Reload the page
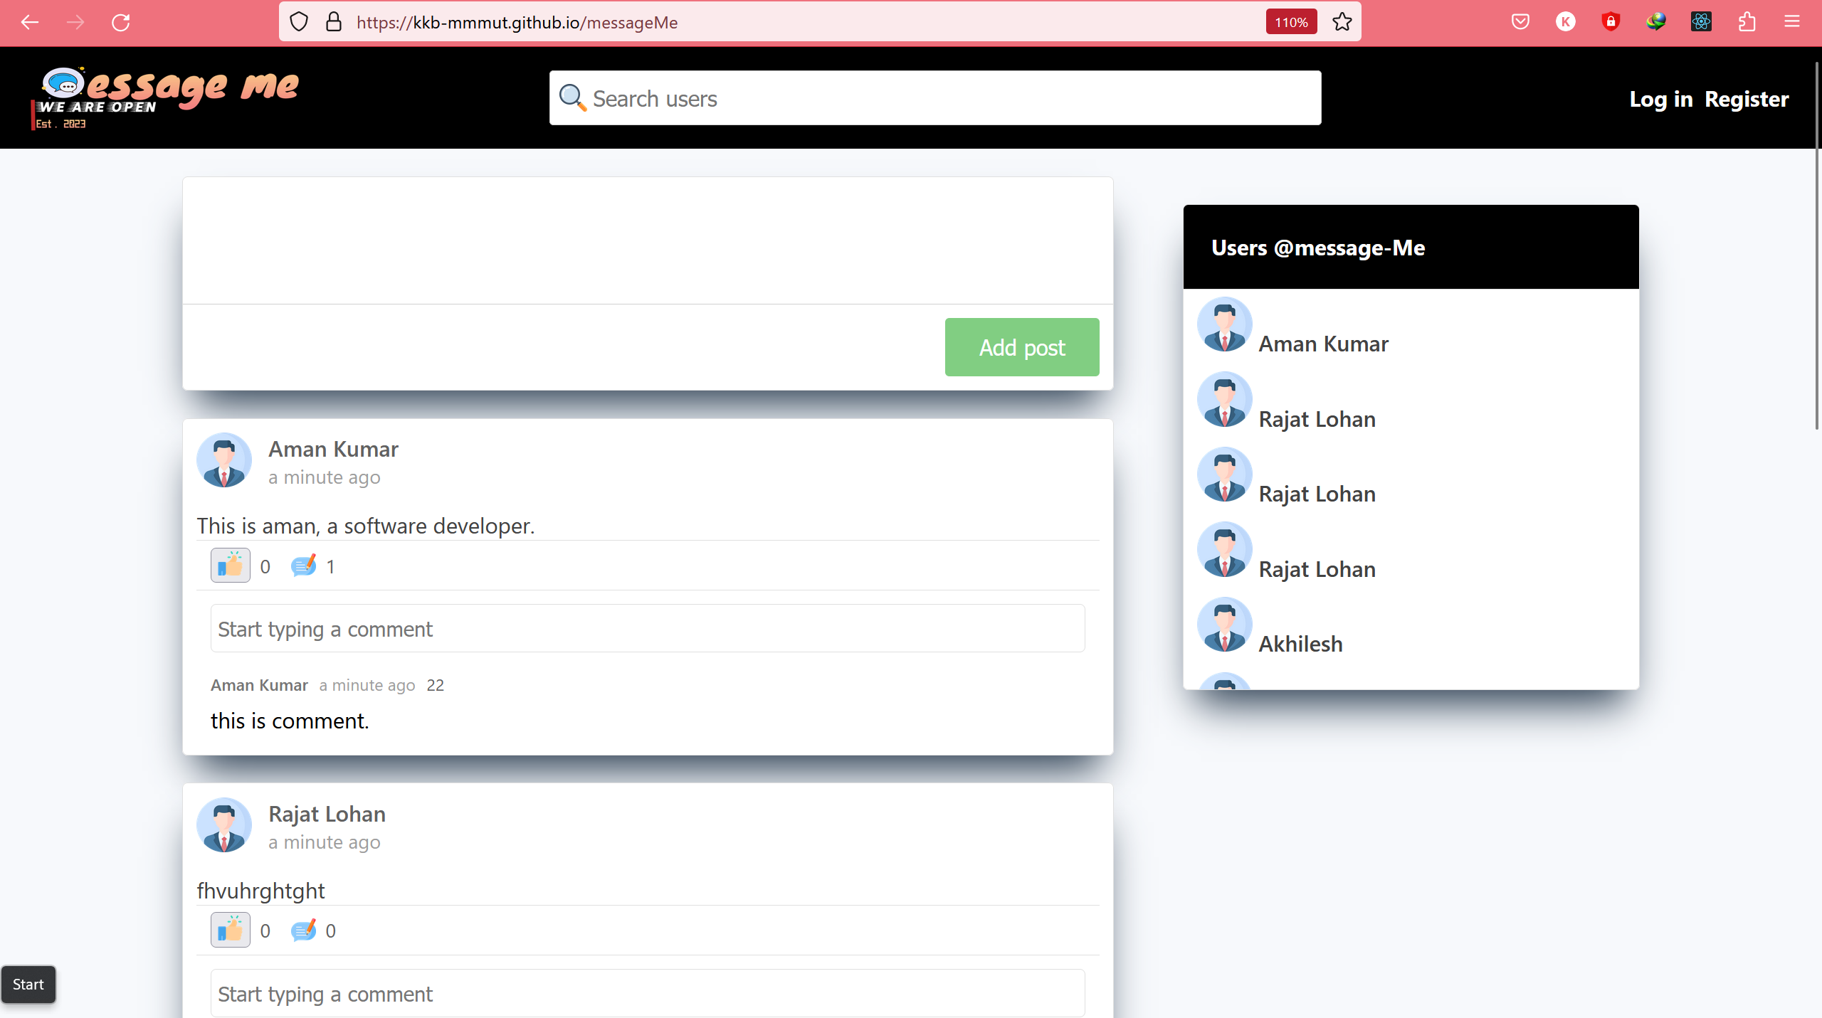Image resolution: width=1822 pixels, height=1018 pixels. (x=121, y=22)
